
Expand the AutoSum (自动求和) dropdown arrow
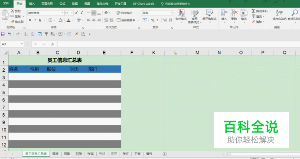pyautogui.click(x=271, y=11)
